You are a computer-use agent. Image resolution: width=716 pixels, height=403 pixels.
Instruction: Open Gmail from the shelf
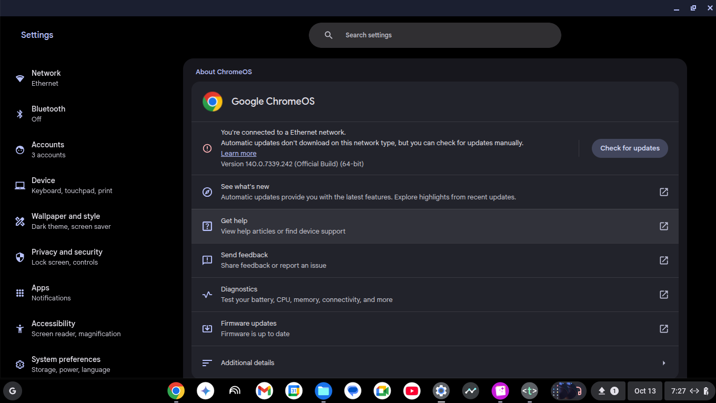point(265,391)
